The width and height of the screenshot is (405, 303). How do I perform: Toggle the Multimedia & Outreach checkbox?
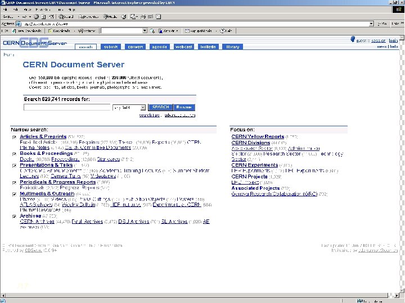click(14, 194)
